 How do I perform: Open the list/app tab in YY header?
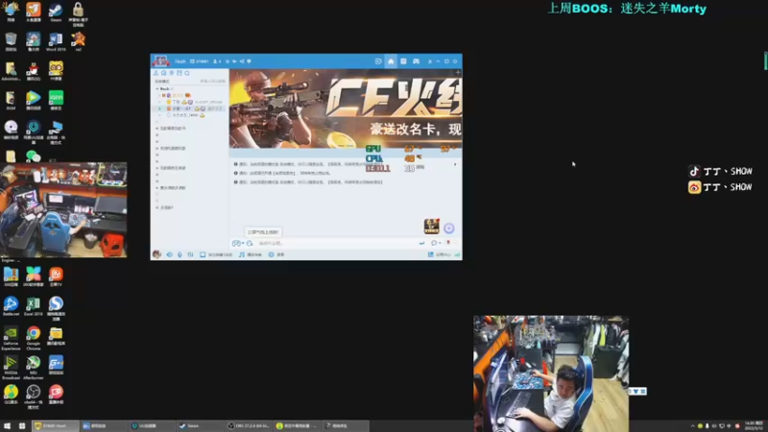click(x=403, y=61)
